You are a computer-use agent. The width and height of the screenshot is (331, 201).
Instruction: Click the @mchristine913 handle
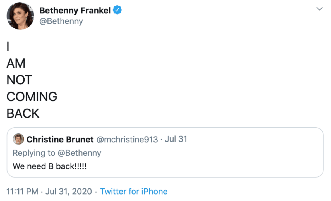click(127, 139)
